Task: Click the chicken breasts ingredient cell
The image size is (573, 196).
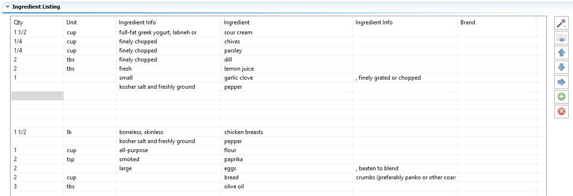Action: pos(287,132)
